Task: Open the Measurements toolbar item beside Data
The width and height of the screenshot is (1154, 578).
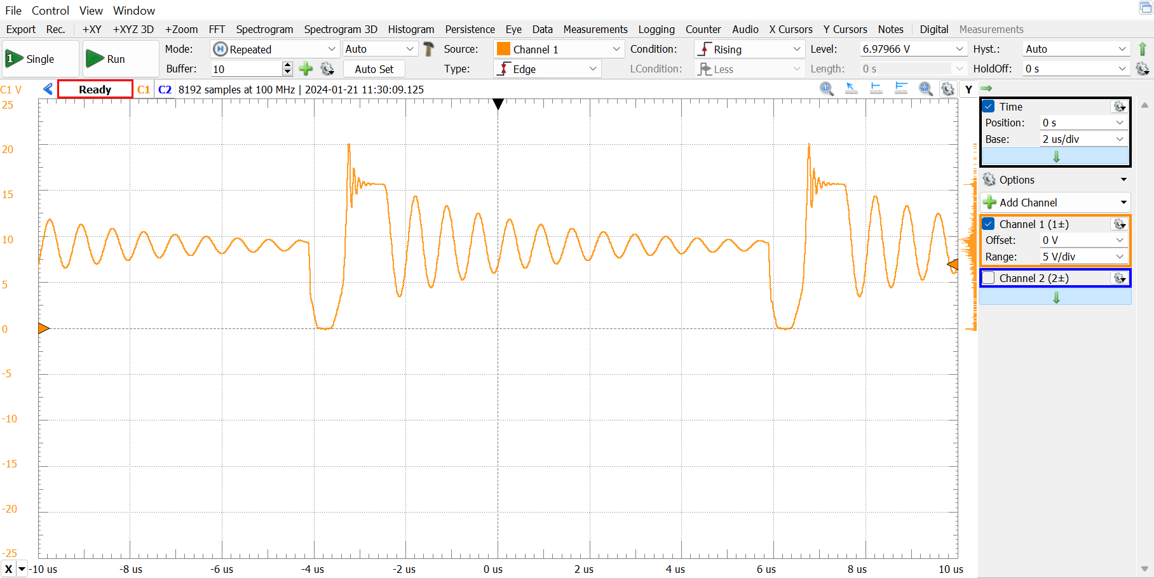Action: point(595,29)
